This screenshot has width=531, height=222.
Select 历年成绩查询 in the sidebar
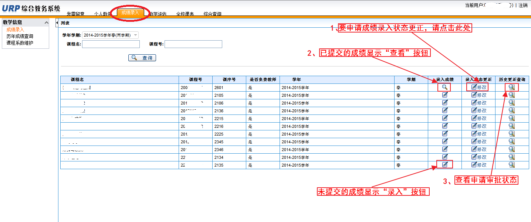coord(20,36)
